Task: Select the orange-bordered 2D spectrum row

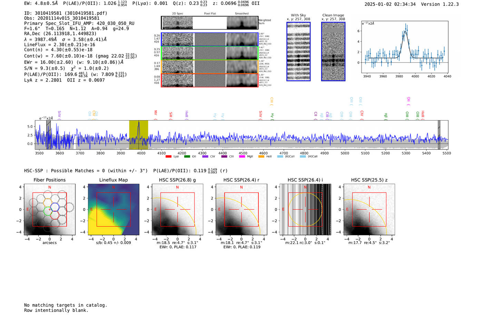Action: [210, 67]
